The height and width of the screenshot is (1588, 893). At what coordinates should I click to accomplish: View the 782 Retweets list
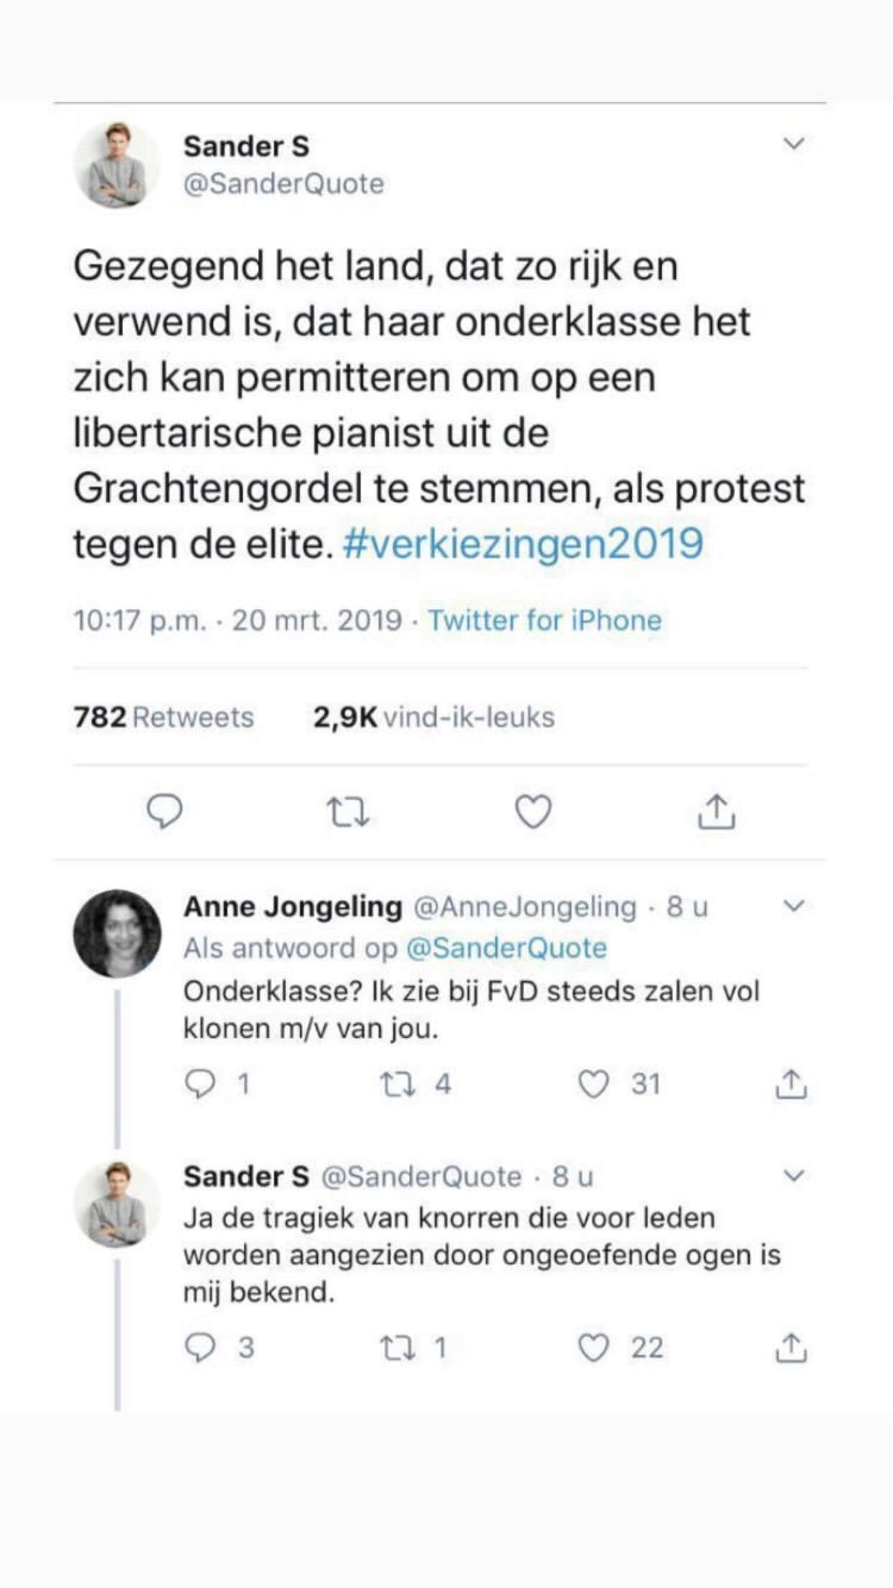point(164,717)
